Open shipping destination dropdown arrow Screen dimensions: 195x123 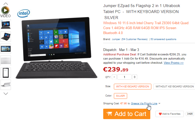(x=159, y=103)
